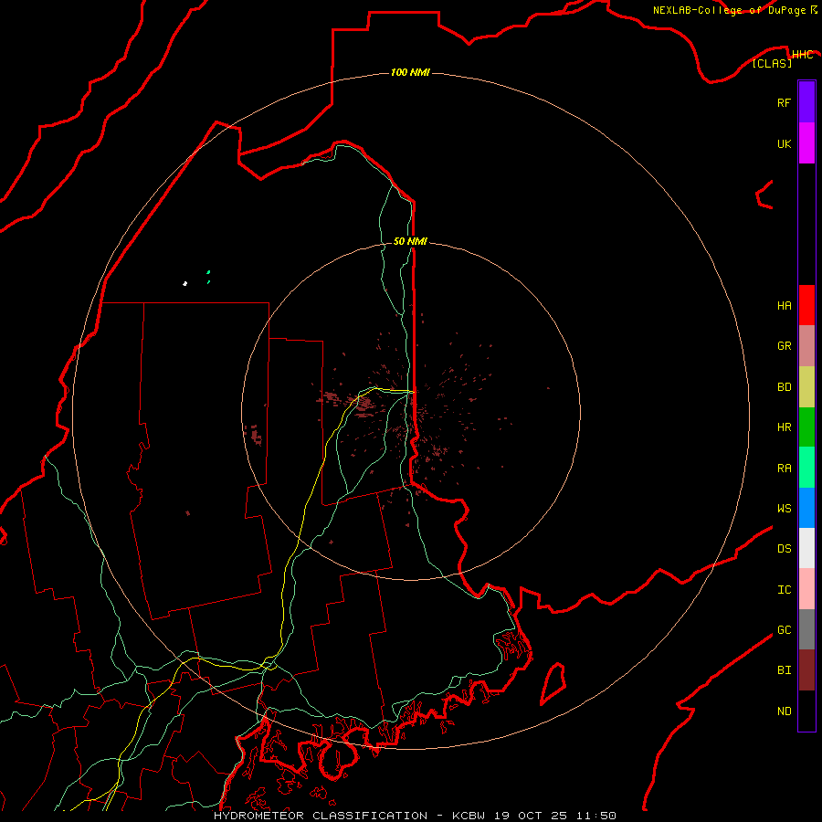
Task: Click the IC pink legend swatch
Action: 806,589
